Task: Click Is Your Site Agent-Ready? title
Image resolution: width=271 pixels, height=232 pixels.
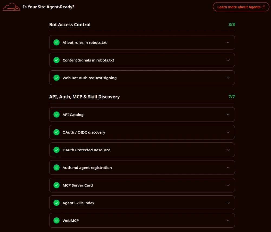Action: [49, 7]
